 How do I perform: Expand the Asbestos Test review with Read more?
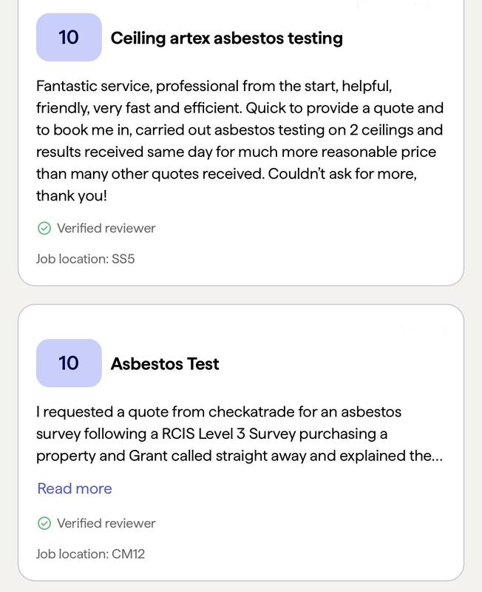point(75,488)
